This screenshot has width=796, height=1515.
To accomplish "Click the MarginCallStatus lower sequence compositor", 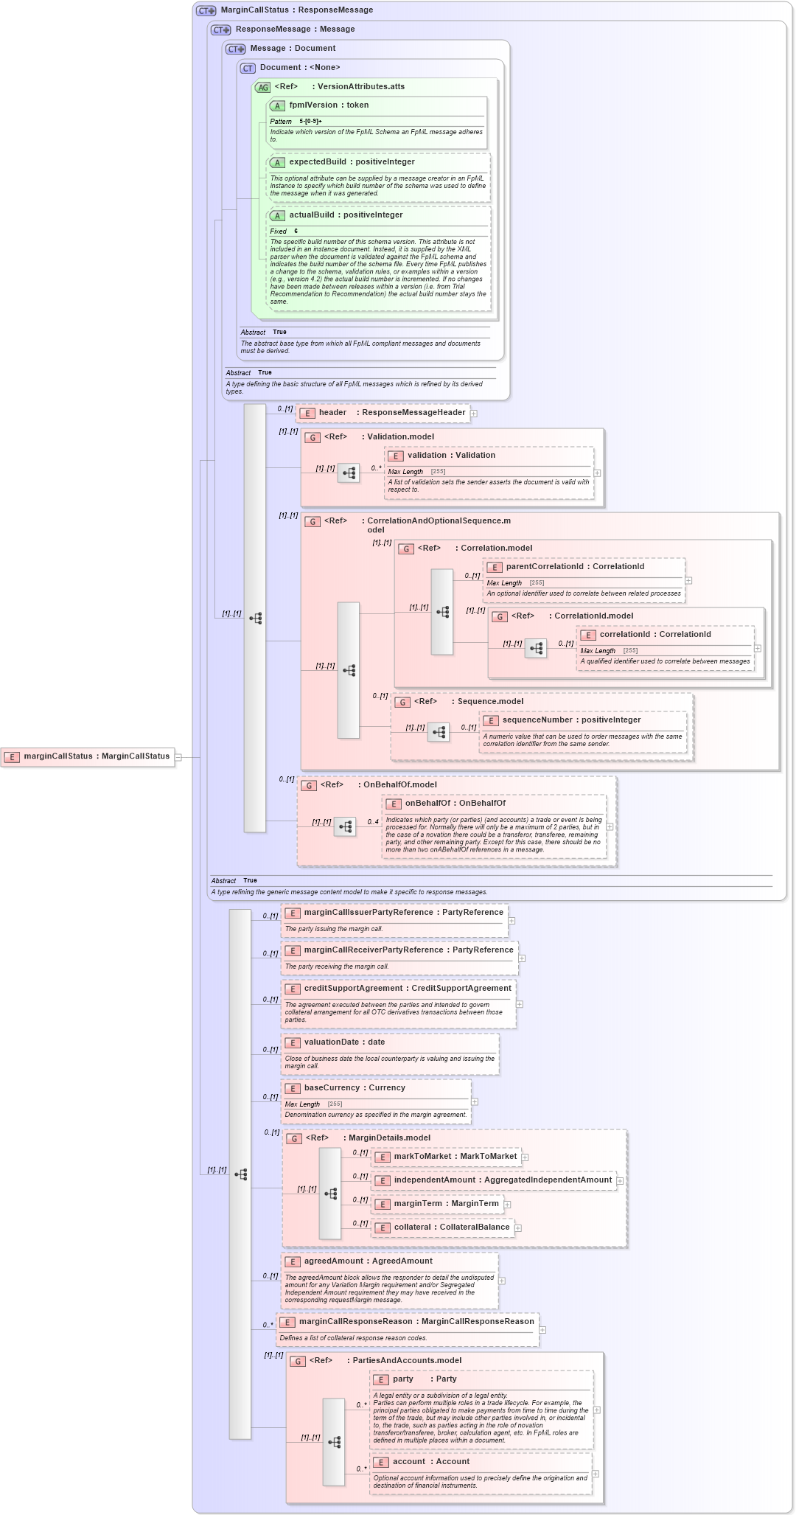I will tap(240, 1174).
